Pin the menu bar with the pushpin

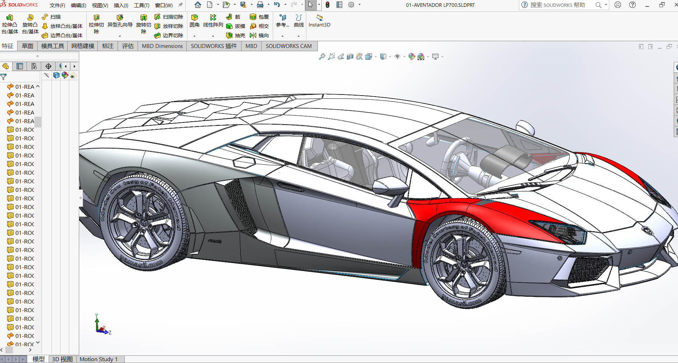[x=181, y=5]
